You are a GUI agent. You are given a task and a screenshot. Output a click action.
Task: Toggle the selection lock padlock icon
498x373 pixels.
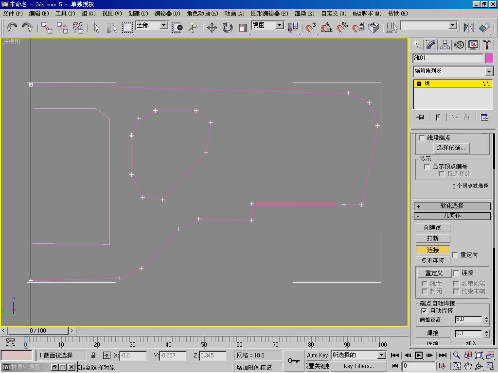click(93, 355)
